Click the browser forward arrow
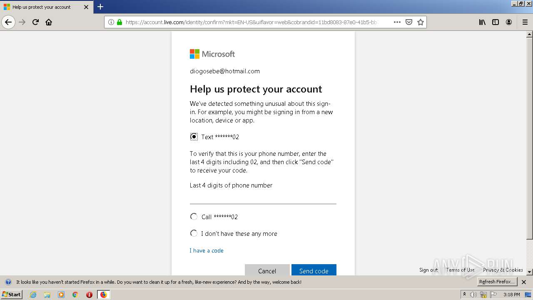Viewport: 533px width, 300px height. click(22, 22)
